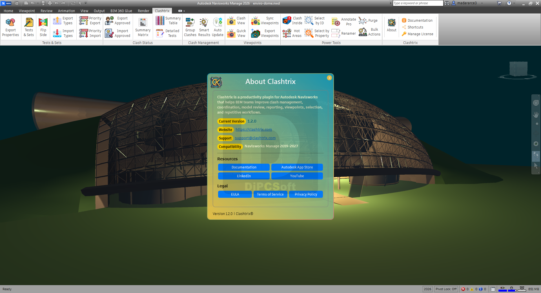Click the Autodesk App Store cart icon
Image resolution: width=541 pixels, height=293 pixels.
tap(499, 3)
